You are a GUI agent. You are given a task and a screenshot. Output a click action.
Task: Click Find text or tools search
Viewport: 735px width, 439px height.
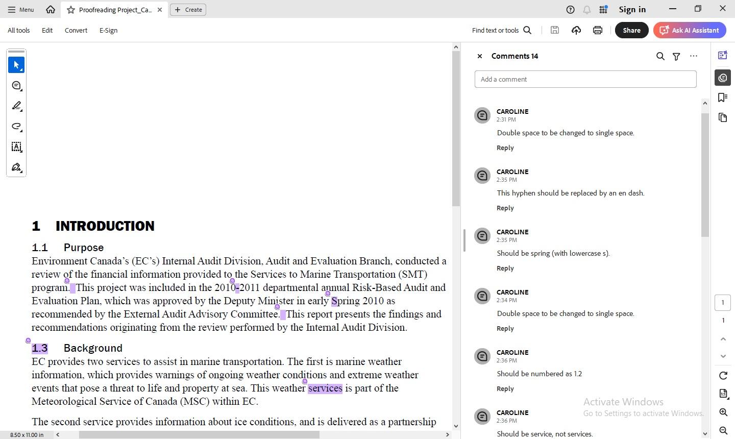point(502,30)
